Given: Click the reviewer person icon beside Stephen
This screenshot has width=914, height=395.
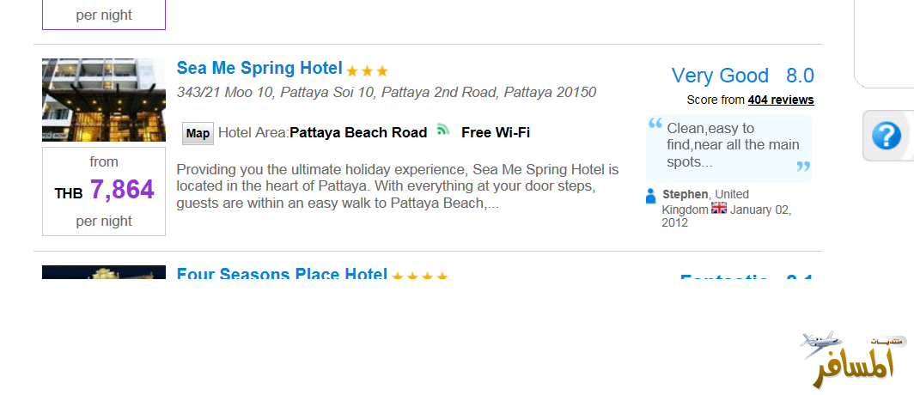Looking at the screenshot, I should [650, 196].
